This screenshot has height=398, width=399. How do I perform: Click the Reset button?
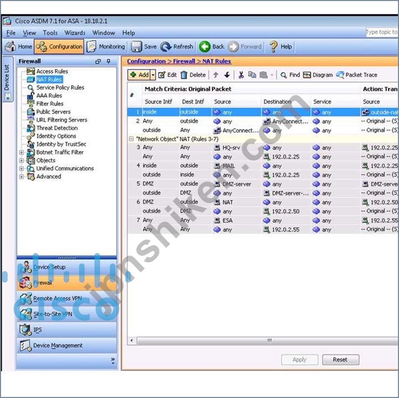340,359
